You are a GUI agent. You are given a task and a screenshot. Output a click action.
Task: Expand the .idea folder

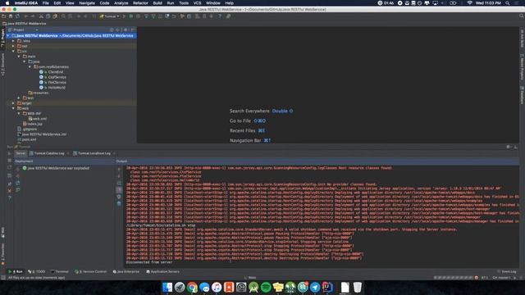(x=13, y=41)
